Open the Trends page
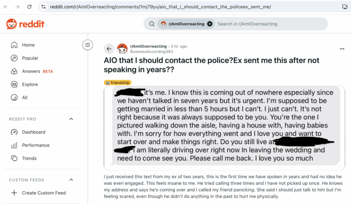351x204 pixels. [41, 158]
